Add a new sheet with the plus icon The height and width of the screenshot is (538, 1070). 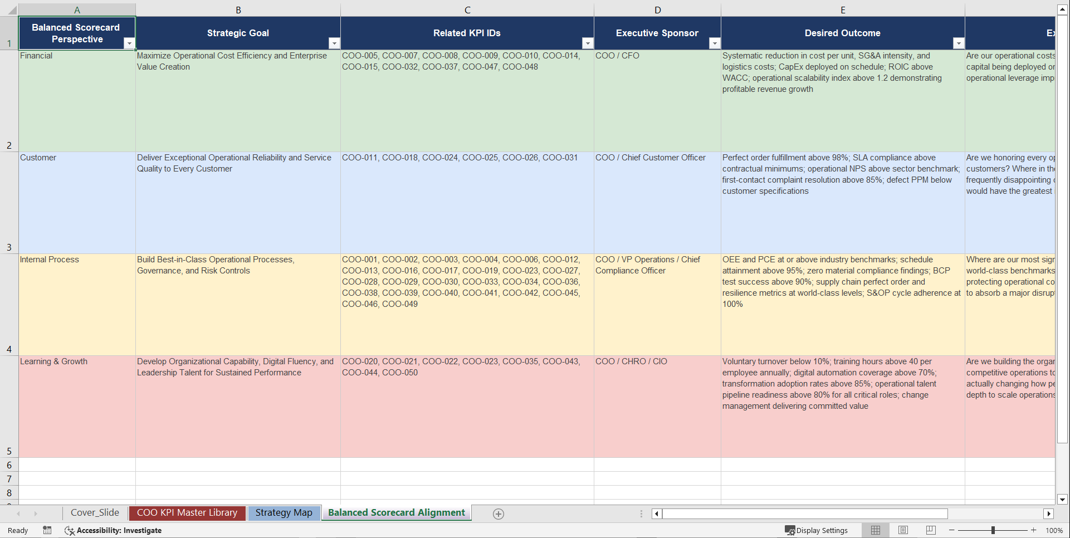499,514
